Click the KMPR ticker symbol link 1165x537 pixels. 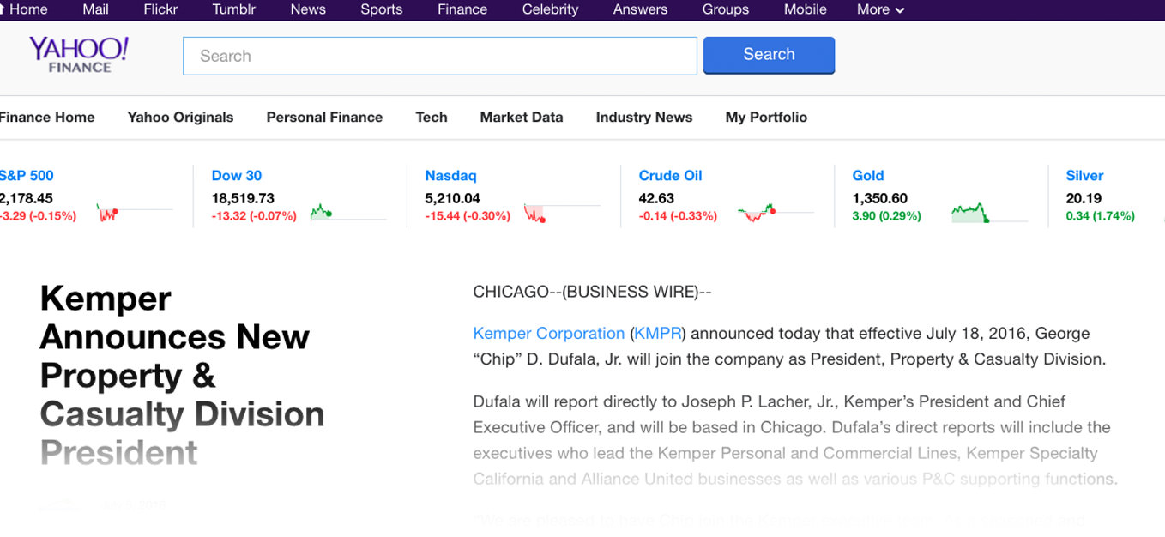[x=660, y=334]
